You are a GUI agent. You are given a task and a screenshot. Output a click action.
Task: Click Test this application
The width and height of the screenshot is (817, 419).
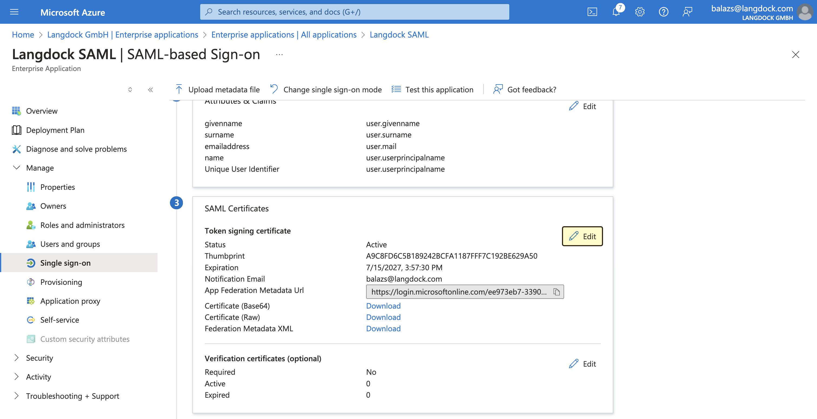click(x=432, y=90)
